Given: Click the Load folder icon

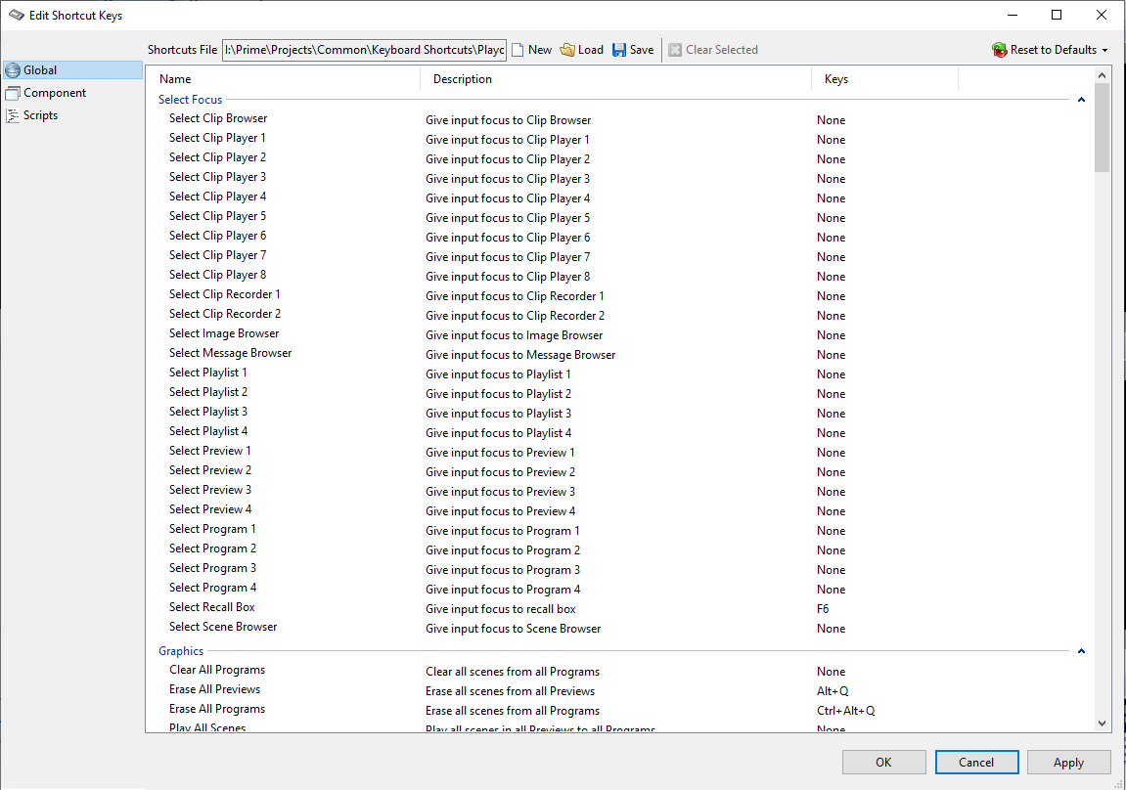Looking at the screenshot, I should 567,50.
